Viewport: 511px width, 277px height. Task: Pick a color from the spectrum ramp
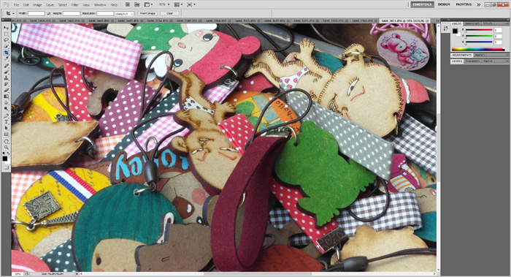477,49
